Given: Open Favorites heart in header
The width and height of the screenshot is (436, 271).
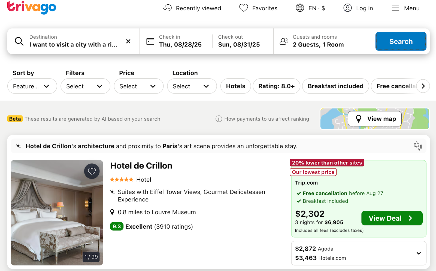Looking at the screenshot, I should 258,8.
